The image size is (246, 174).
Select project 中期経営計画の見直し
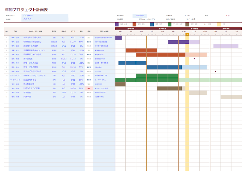point(33,42)
